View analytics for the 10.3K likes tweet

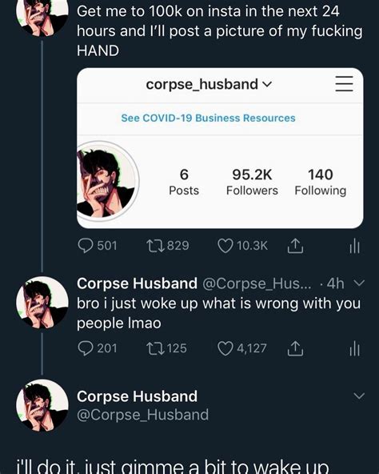point(354,246)
